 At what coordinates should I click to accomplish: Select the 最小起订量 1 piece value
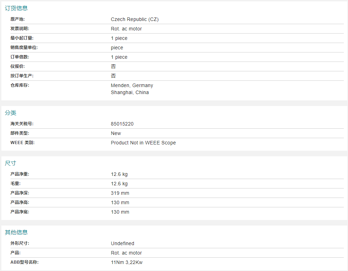point(119,38)
